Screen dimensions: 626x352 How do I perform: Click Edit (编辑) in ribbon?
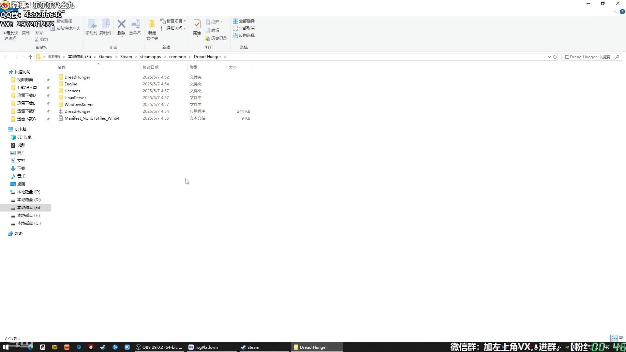(x=212, y=30)
